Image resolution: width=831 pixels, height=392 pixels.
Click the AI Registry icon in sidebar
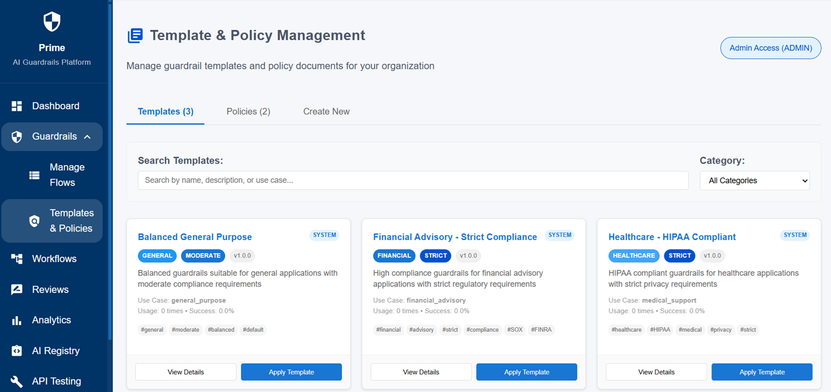(x=17, y=351)
